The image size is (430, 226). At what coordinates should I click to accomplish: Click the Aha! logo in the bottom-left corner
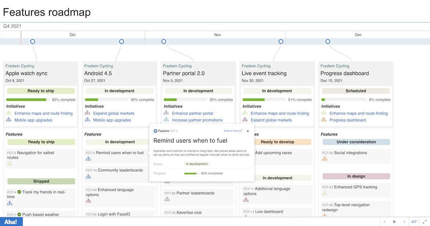(x=11, y=222)
